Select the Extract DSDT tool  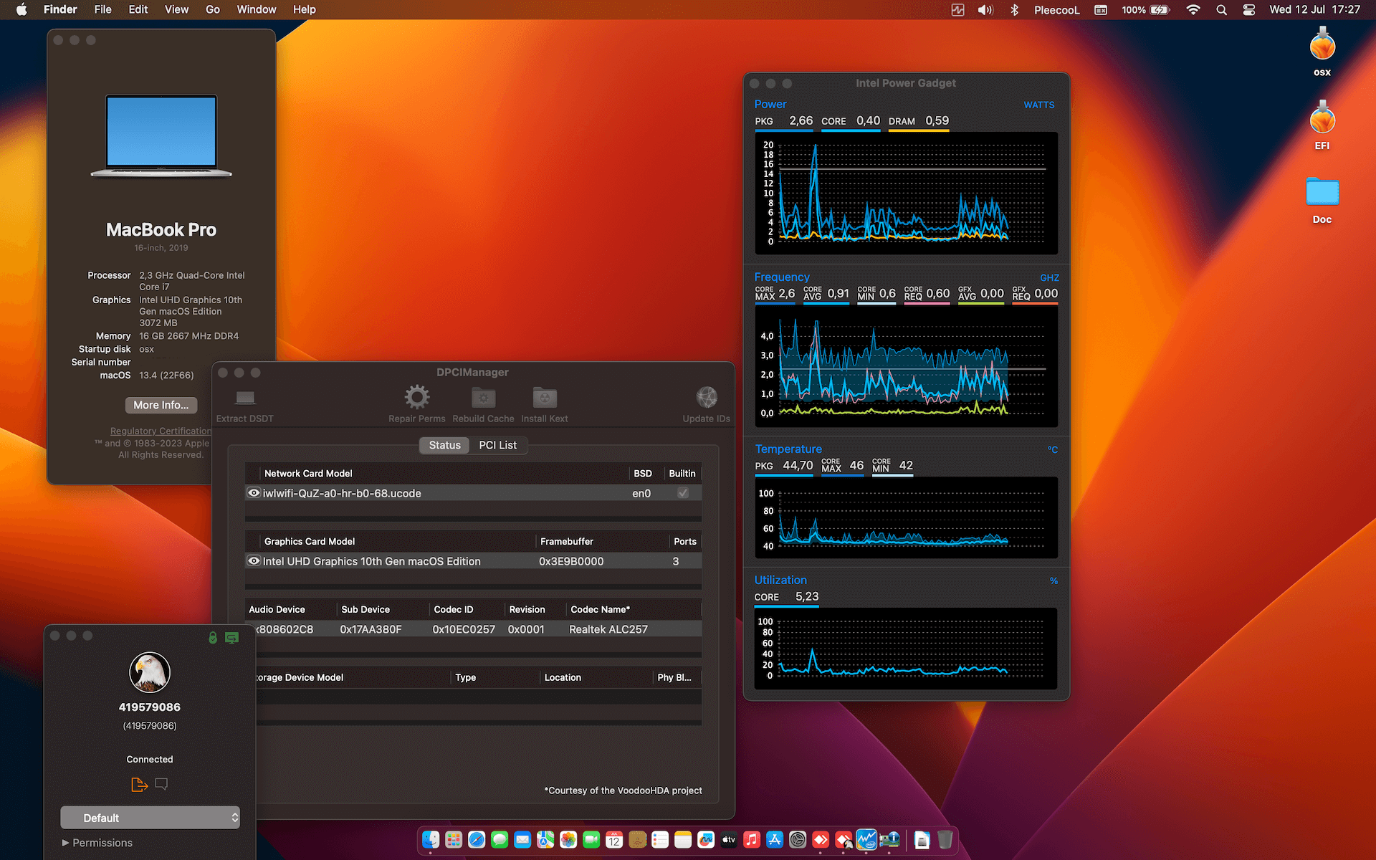[x=244, y=398]
